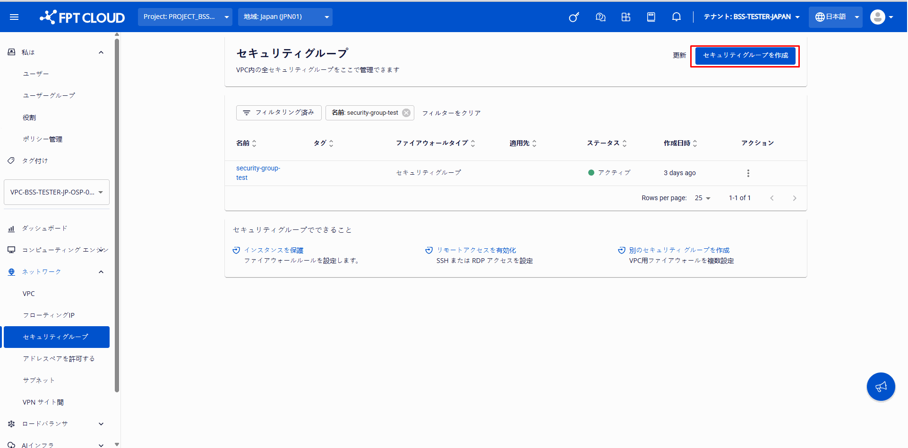Sort table by ファイアウォールタイプ column
The width and height of the screenshot is (908, 448).
tap(436, 143)
